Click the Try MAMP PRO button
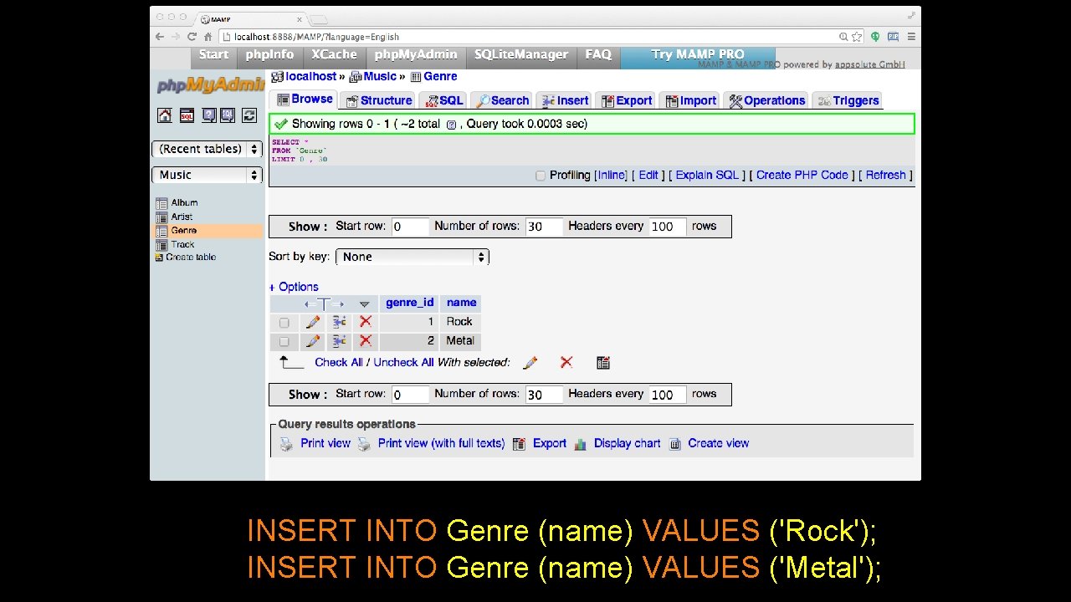This screenshot has height=602, width=1071. coord(698,54)
